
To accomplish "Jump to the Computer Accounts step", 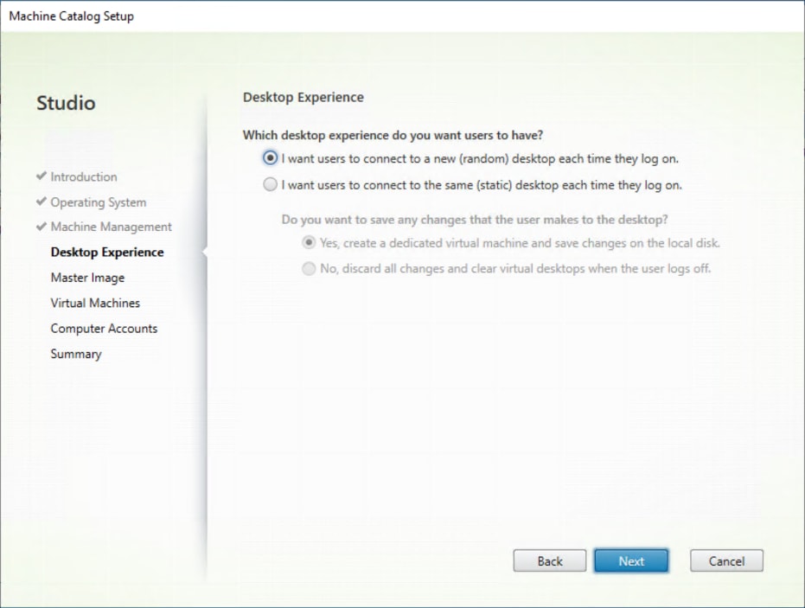I will click(x=104, y=329).
